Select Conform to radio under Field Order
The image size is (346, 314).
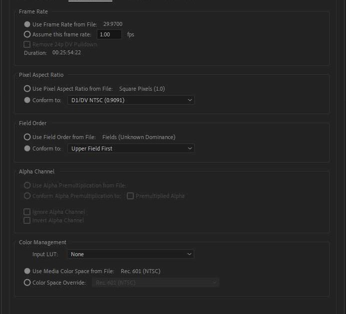coord(27,149)
